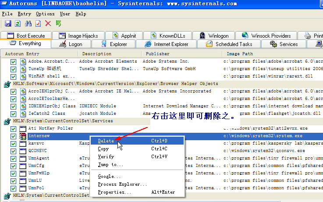Disable the IeCatch2 Class entry checkbox
Screen dimensions: 323x202
click(14, 114)
